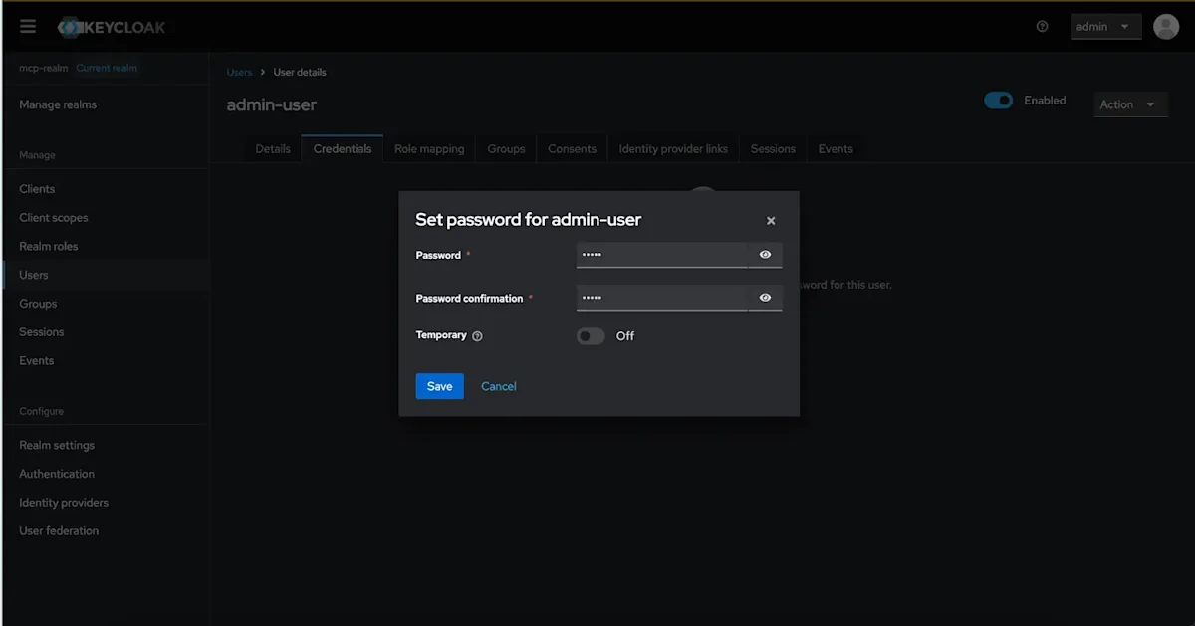1195x626 pixels.
Task: Open the Role mapping tab
Action: coord(429,149)
